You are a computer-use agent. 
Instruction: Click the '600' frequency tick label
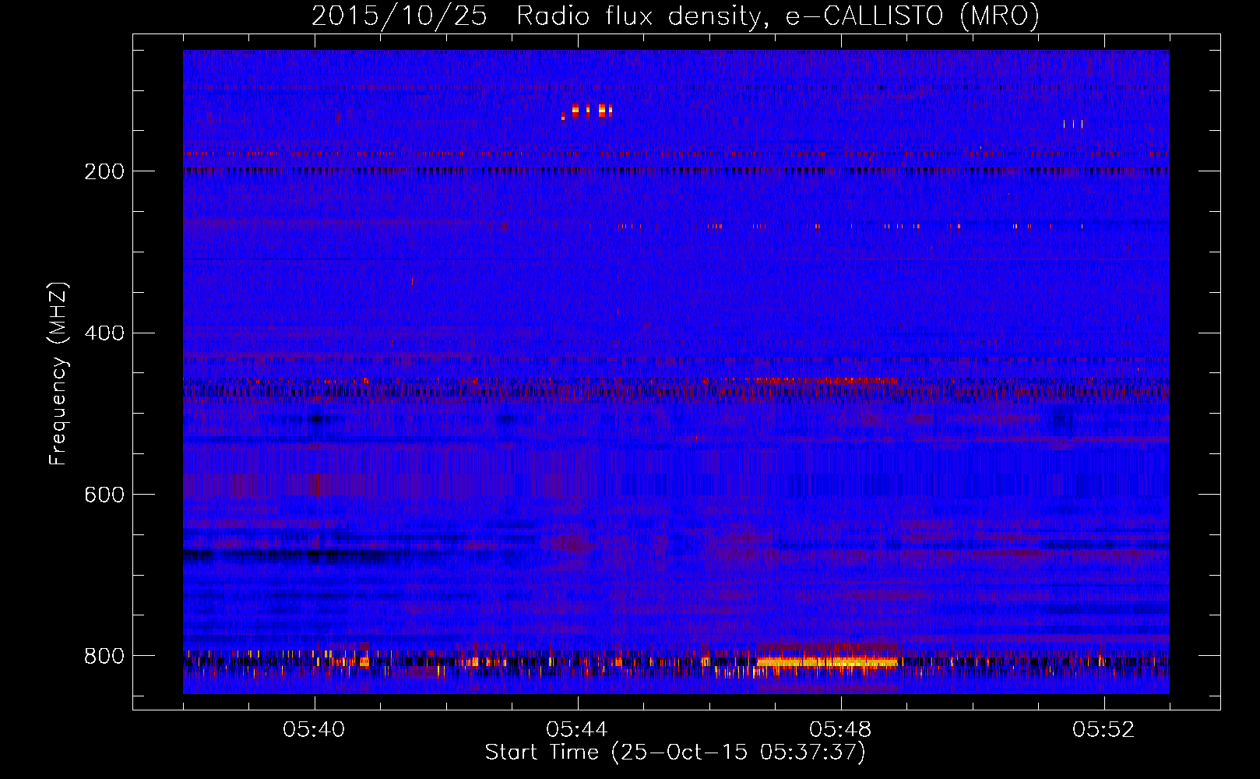click(104, 495)
